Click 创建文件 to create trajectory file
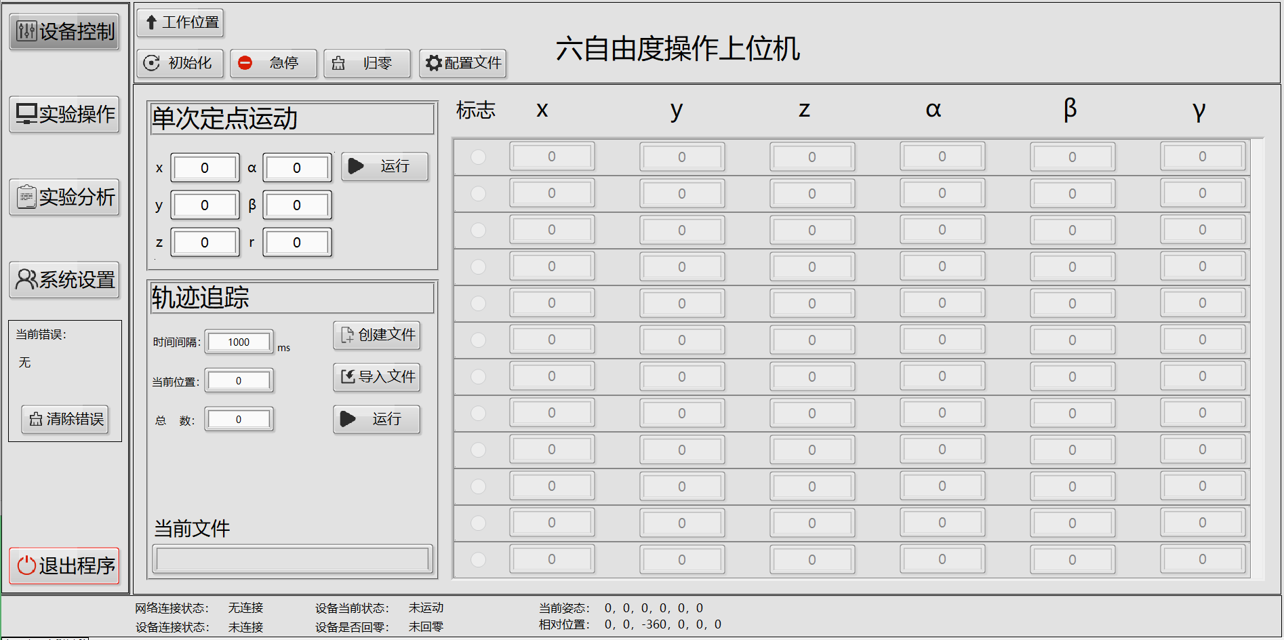1284x640 pixels. click(x=377, y=335)
